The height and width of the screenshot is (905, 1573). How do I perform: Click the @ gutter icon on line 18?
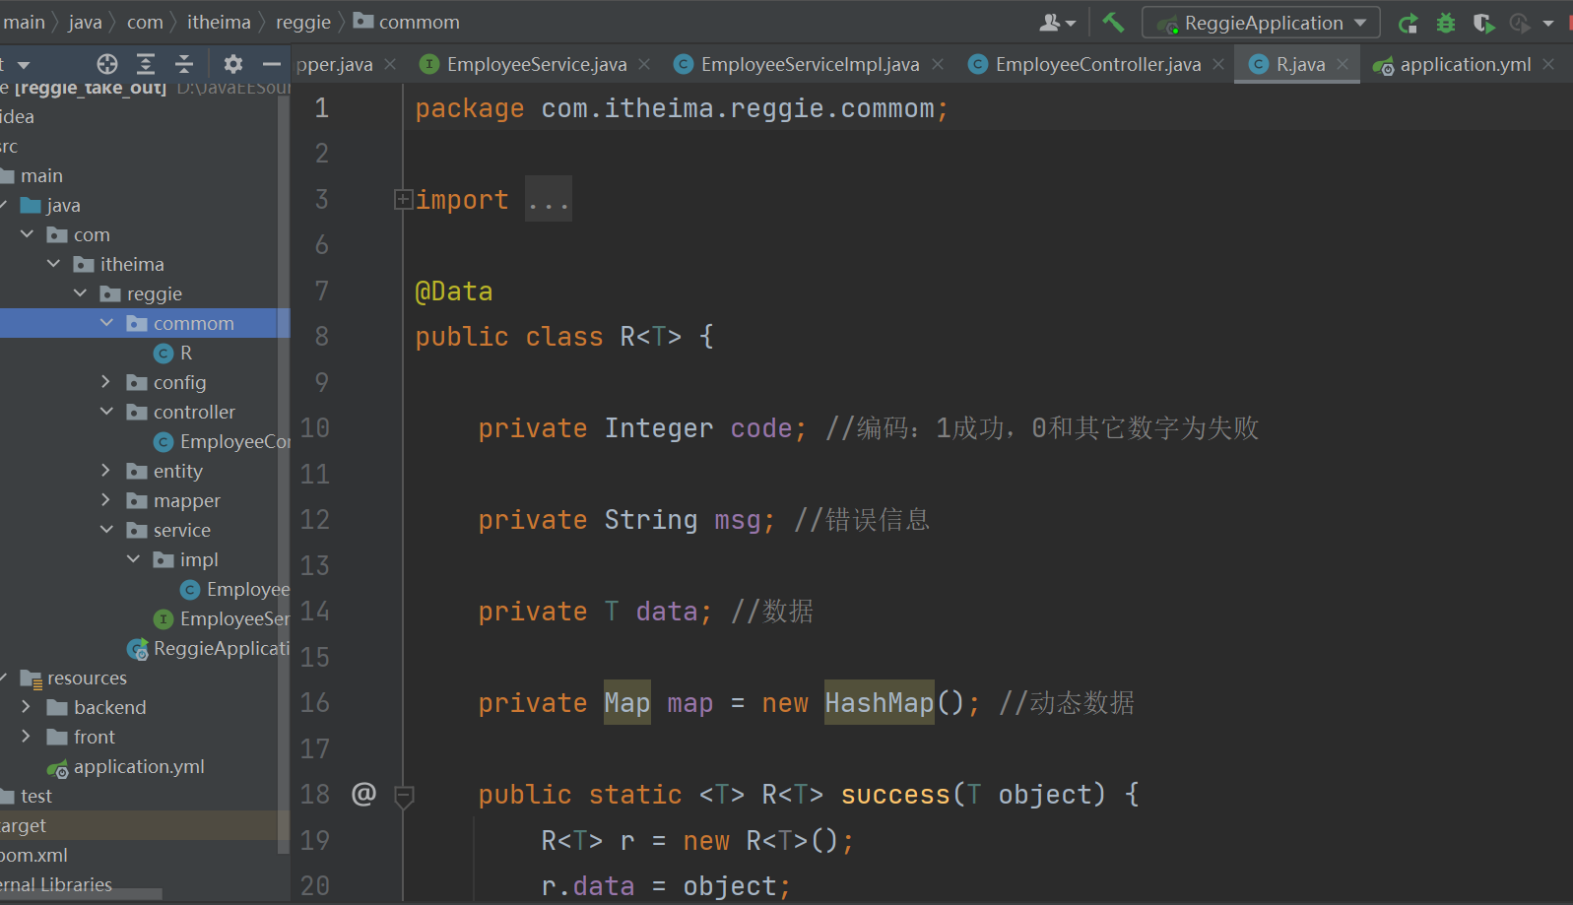(x=363, y=794)
